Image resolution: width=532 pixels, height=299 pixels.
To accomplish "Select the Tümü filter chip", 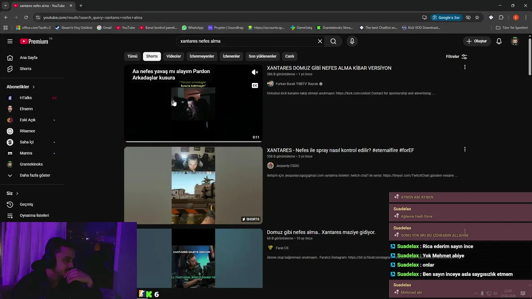I will click(x=132, y=56).
